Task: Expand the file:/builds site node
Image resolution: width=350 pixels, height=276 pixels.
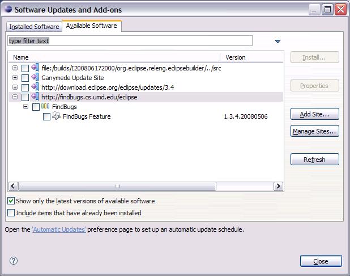Action: (x=15, y=68)
